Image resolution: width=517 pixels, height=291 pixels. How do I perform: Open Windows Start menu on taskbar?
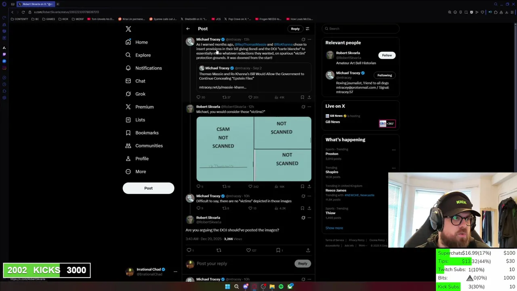point(227,287)
